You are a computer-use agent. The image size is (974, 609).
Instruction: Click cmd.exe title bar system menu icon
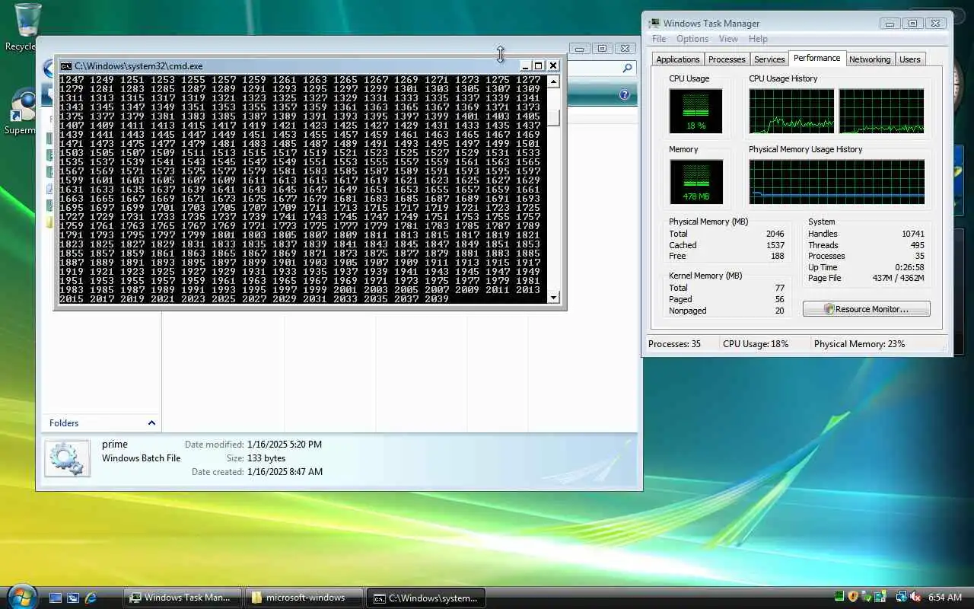click(x=66, y=66)
